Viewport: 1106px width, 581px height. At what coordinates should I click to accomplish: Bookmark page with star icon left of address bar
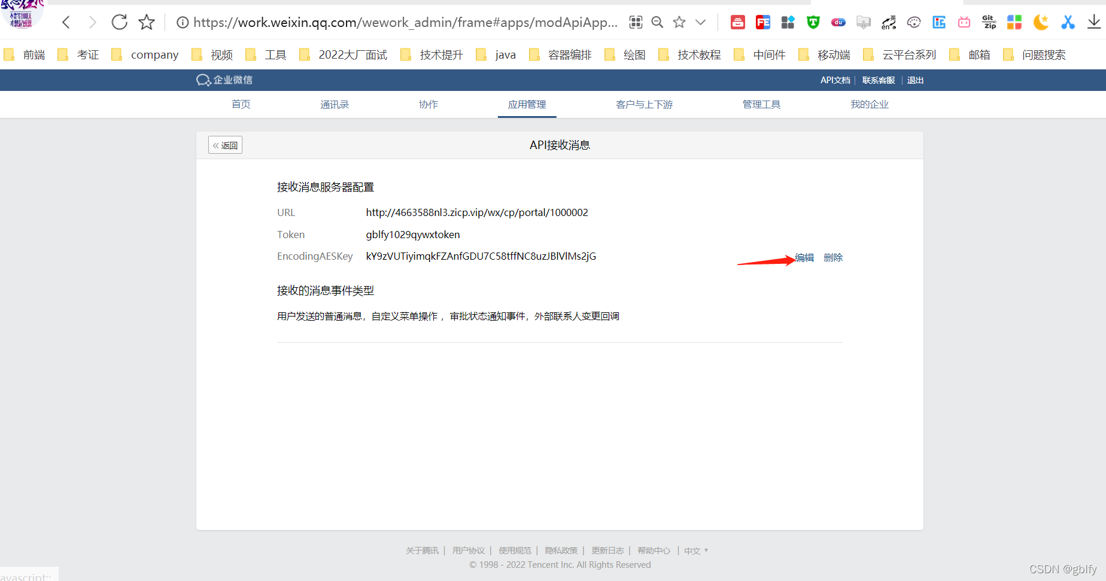pyautogui.click(x=147, y=23)
